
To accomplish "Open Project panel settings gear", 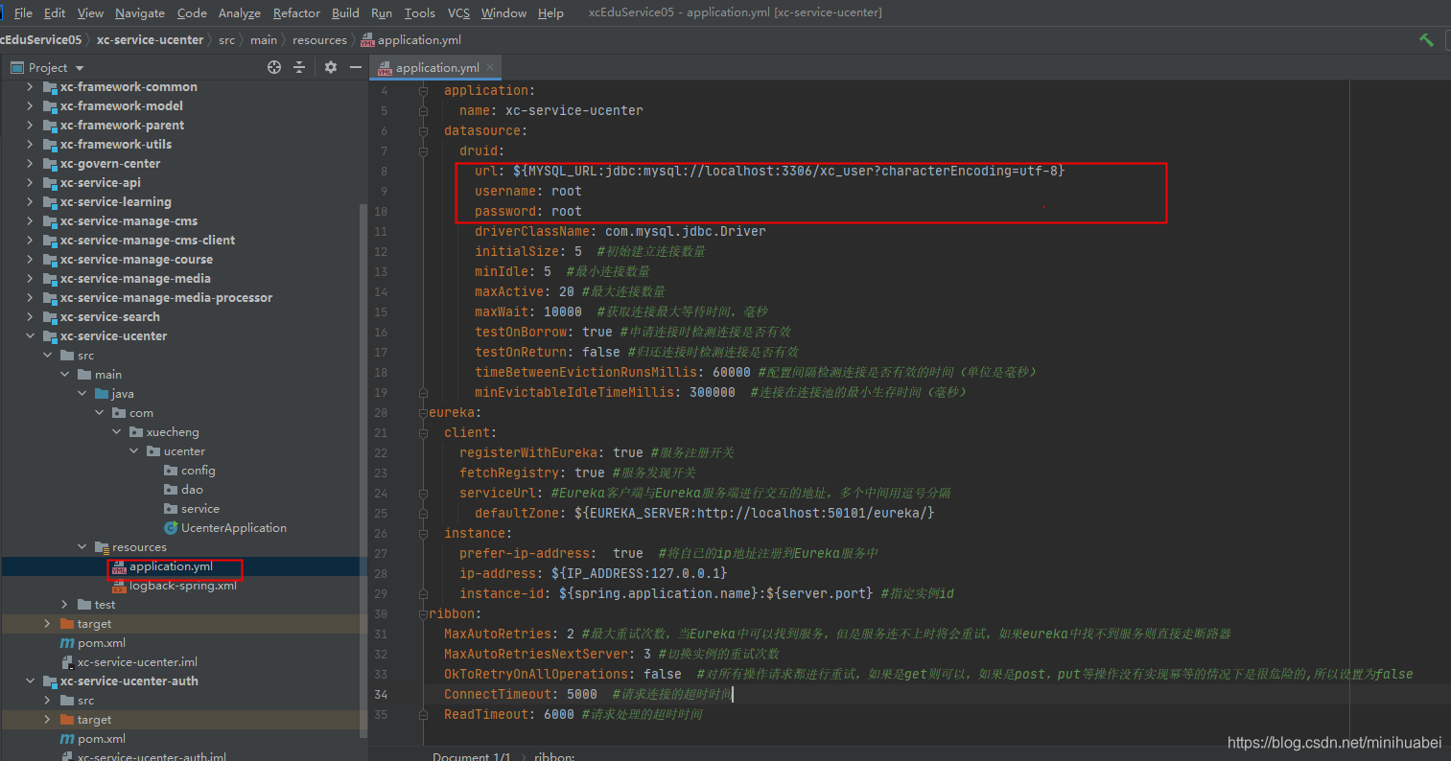I will click(331, 67).
